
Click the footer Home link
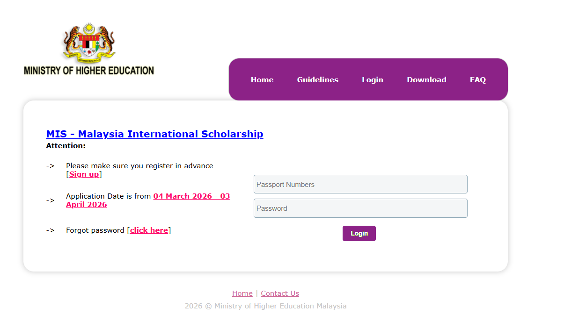point(242,293)
